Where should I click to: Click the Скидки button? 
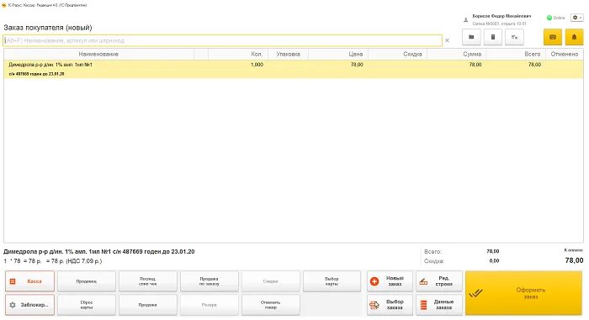(x=271, y=281)
